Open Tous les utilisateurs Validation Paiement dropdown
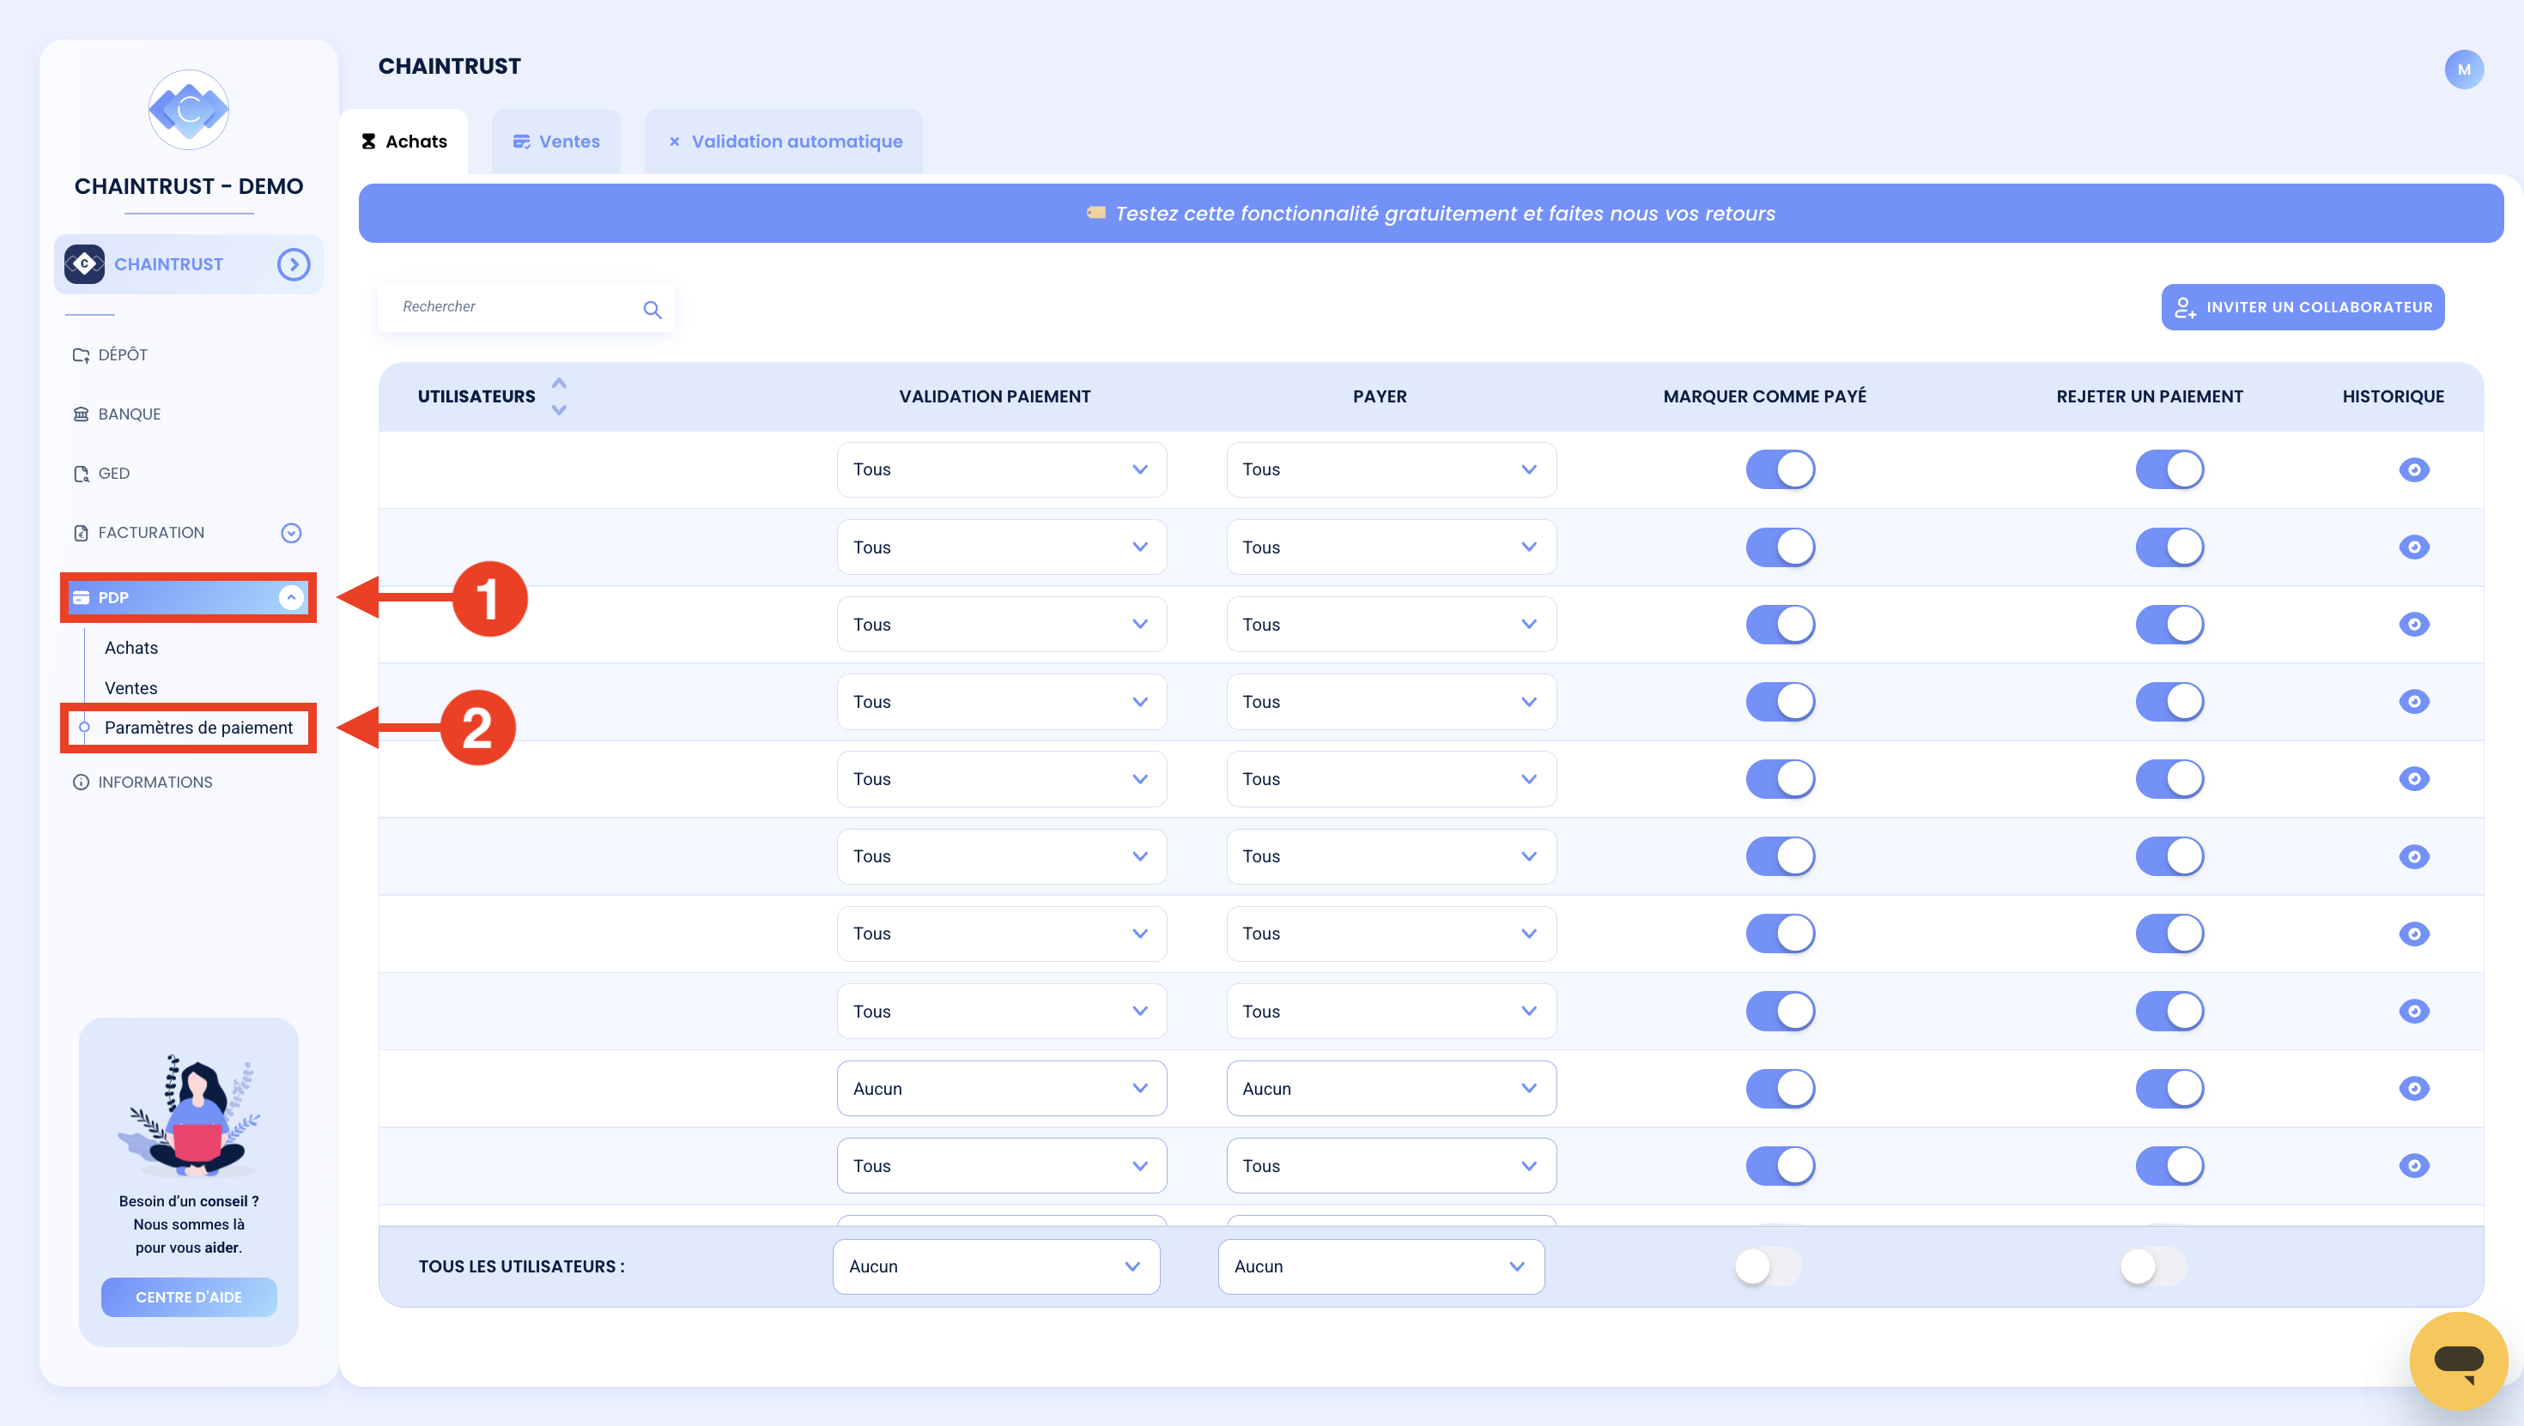Screen dimensions: 2524x1426 (x=997, y=1267)
